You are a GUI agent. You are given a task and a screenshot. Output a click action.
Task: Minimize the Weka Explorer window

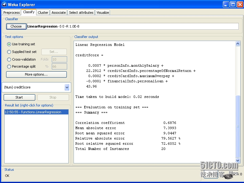(x=226, y=4)
